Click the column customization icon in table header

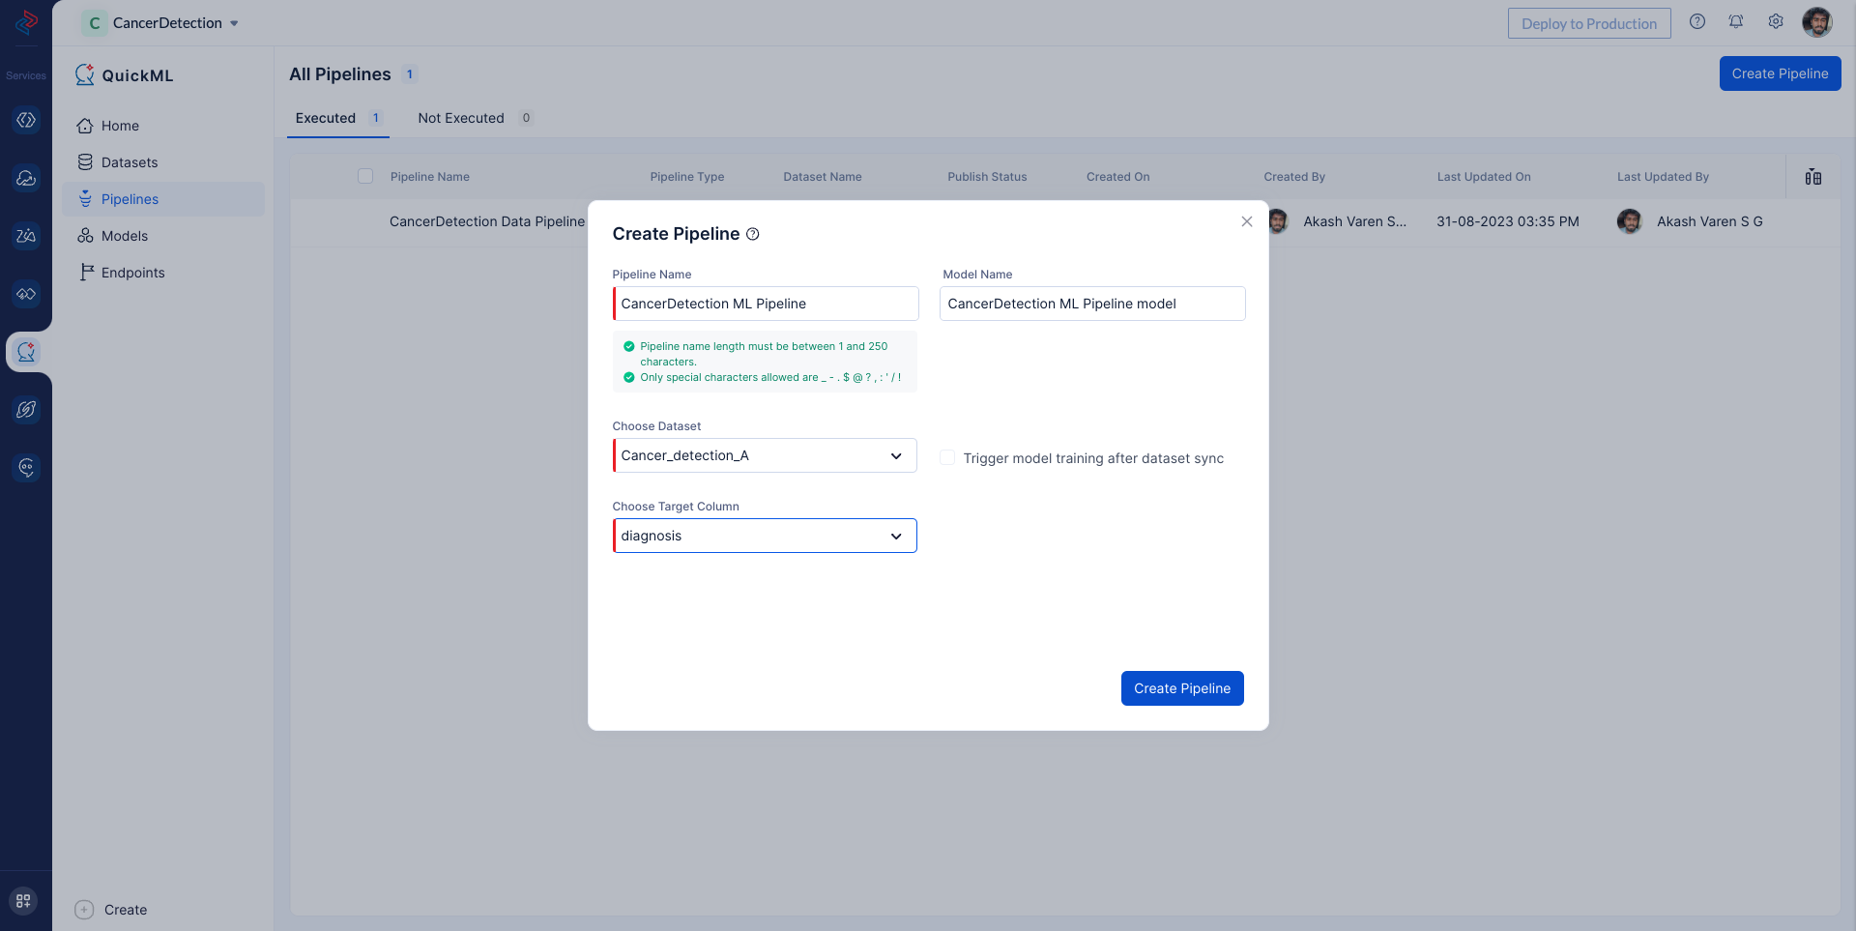coord(1813,177)
